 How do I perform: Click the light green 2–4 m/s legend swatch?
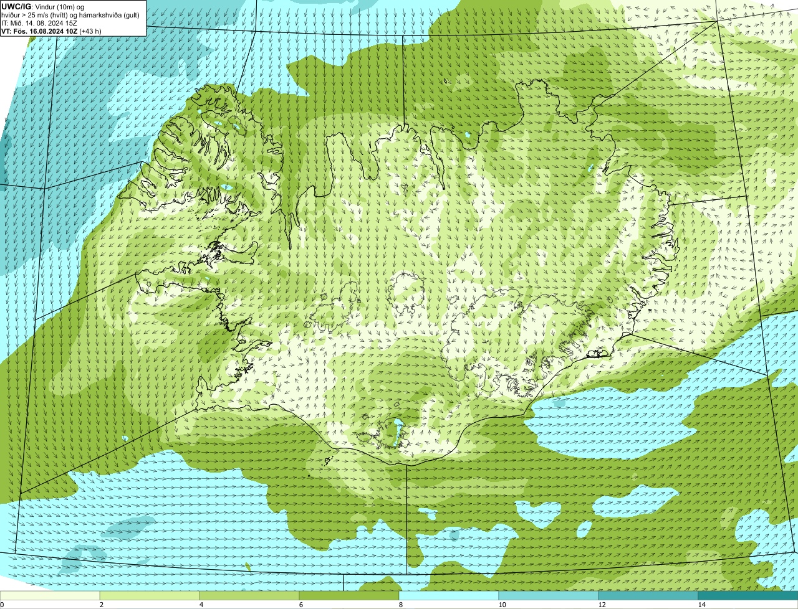[x=150, y=595]
